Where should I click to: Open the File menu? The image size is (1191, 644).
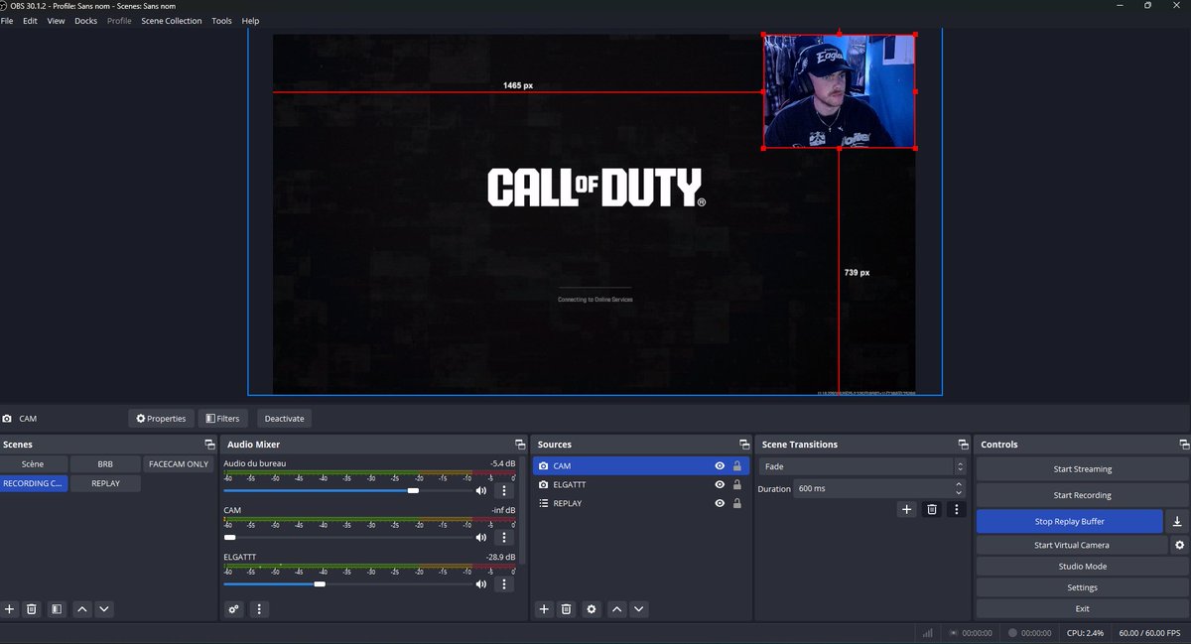7,21
